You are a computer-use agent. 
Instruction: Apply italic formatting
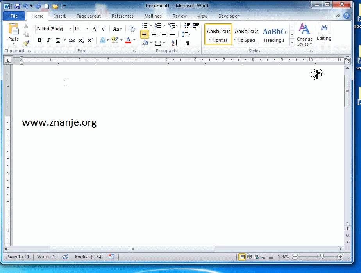(48, 40)
